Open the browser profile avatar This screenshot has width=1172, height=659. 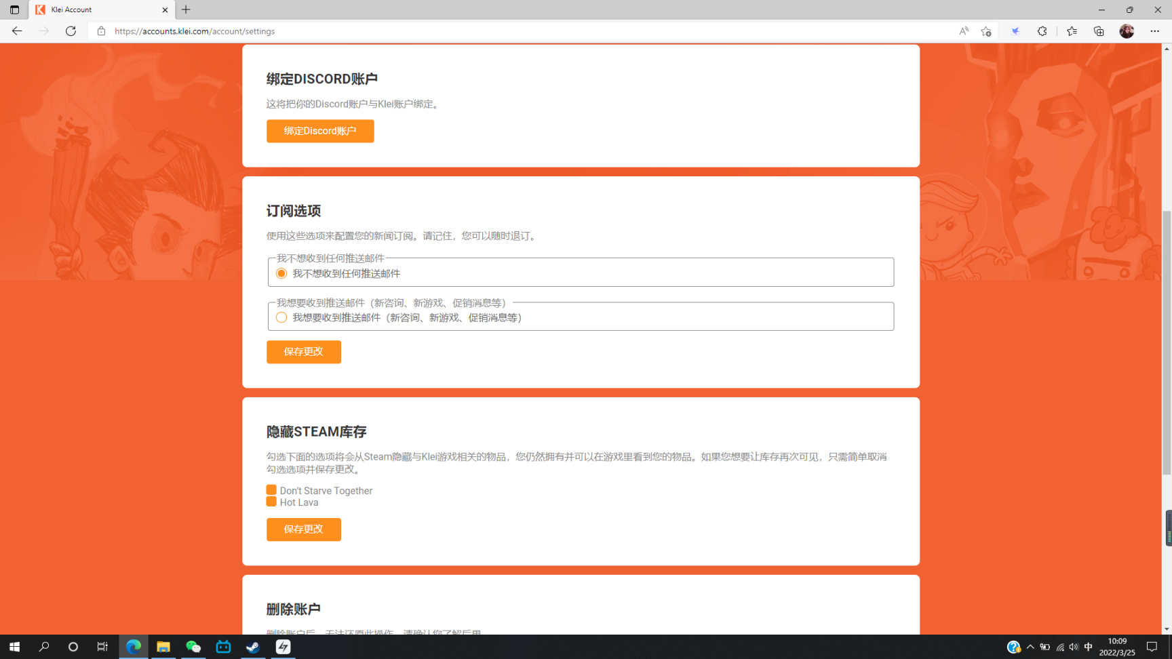pos(1127,31)
